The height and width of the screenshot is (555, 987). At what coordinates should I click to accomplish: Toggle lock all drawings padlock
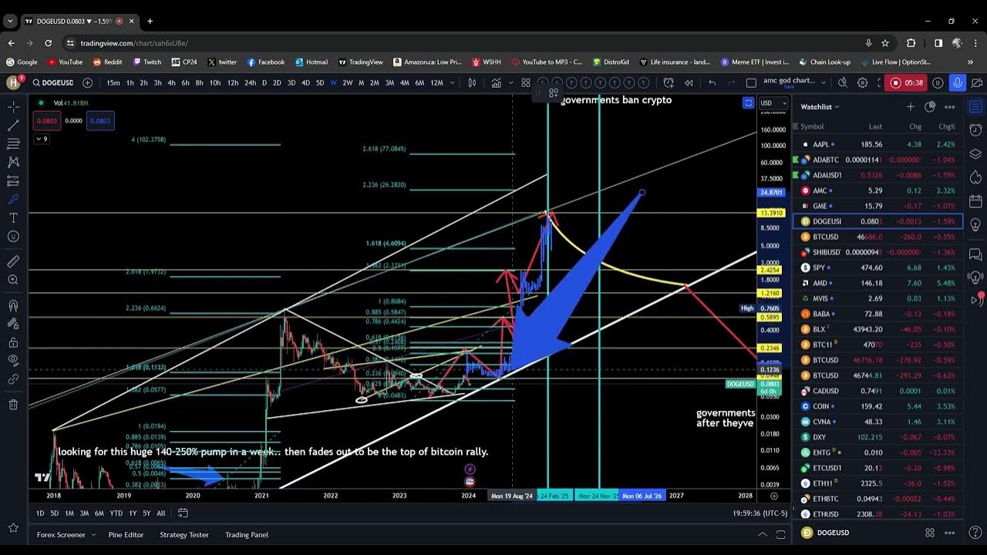coord(13,342)
